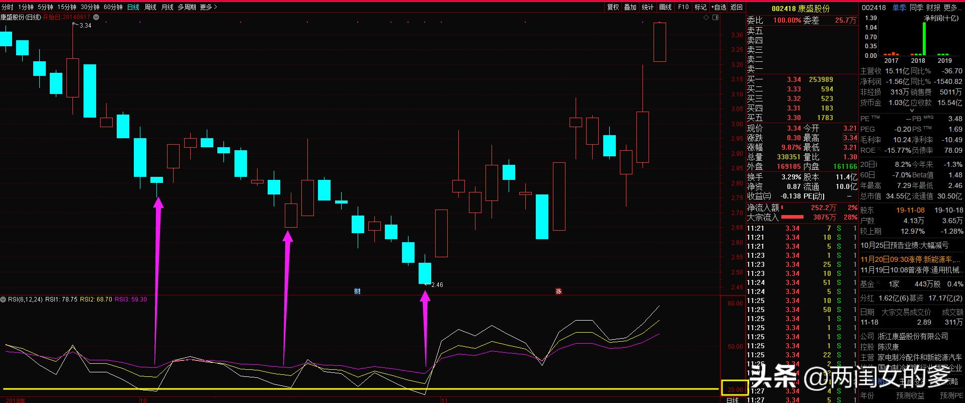Switch to the 分时 intraday view
965x403 pixels.
8,7
